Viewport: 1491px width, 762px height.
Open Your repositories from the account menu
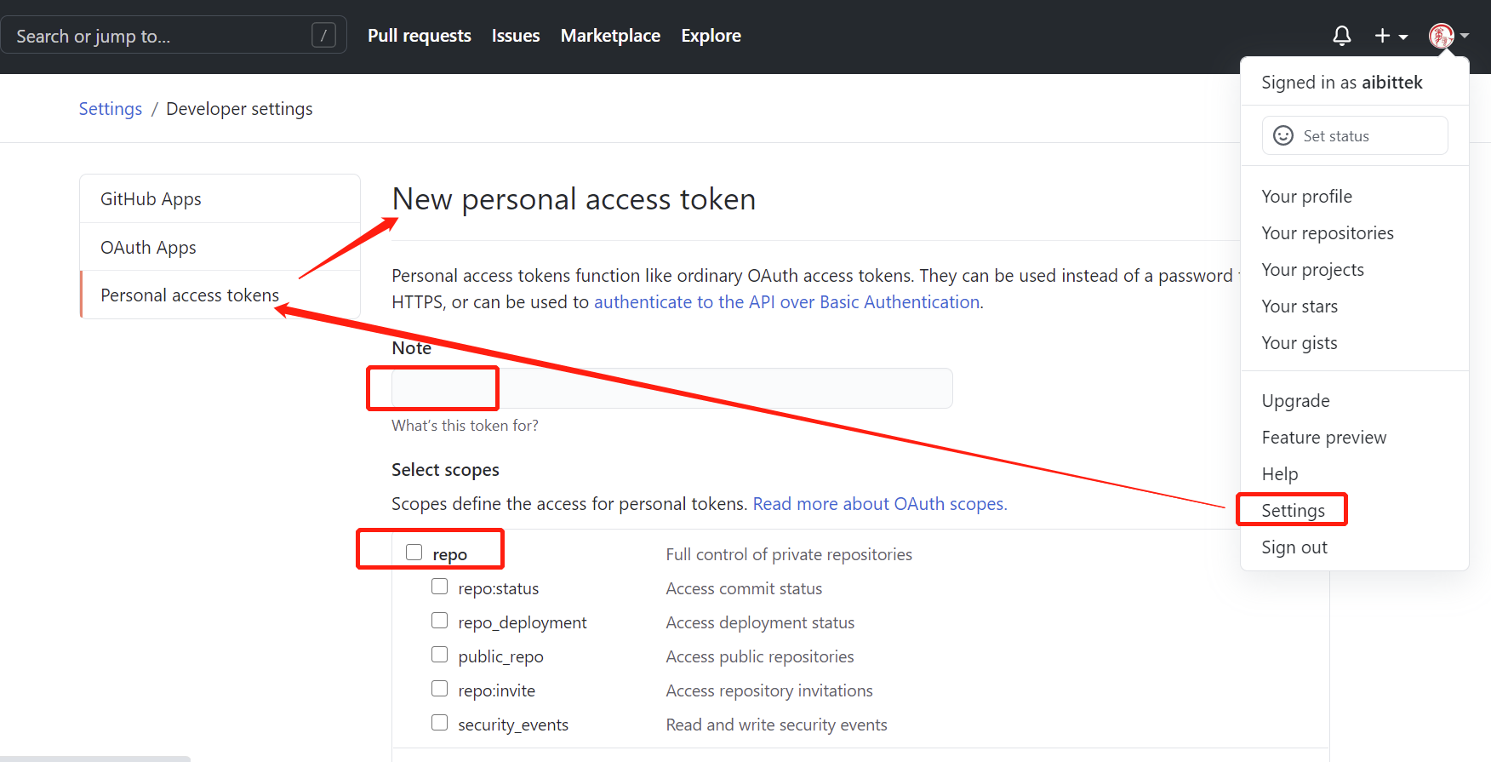point(1328,232)
